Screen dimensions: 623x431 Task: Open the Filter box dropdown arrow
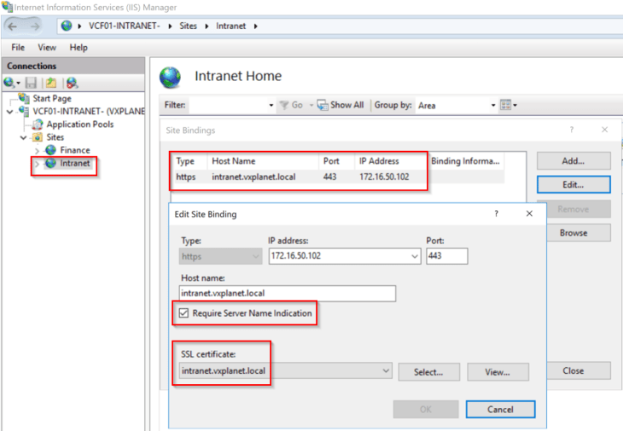[x=271, y=105]
